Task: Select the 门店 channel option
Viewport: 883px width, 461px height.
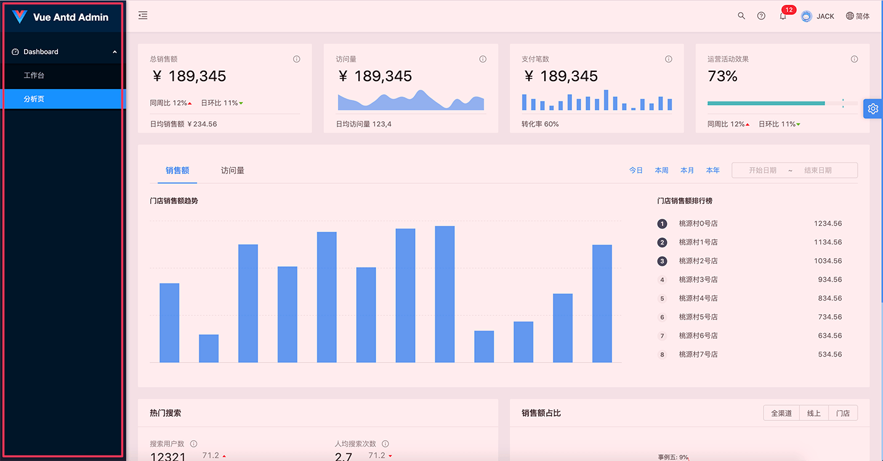Action: [x=843, y=413]
